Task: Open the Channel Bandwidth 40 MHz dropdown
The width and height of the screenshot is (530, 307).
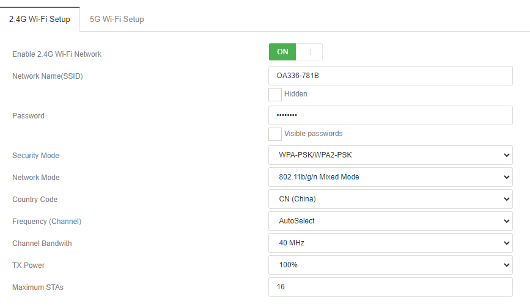Action: tap(390, 243)
